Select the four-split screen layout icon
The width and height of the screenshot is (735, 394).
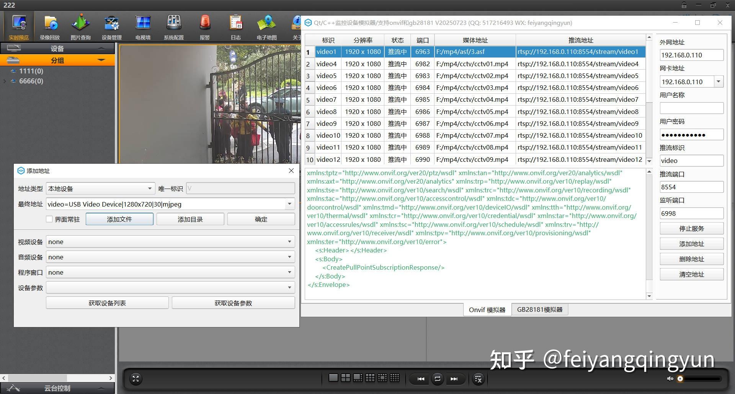(345, 378)
